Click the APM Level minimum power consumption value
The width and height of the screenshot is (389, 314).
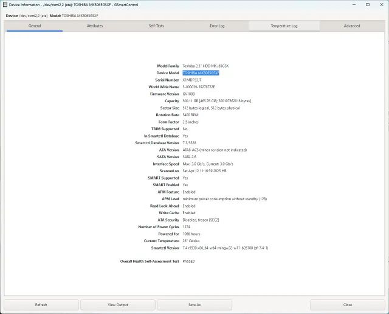click(x=225, y=199)
